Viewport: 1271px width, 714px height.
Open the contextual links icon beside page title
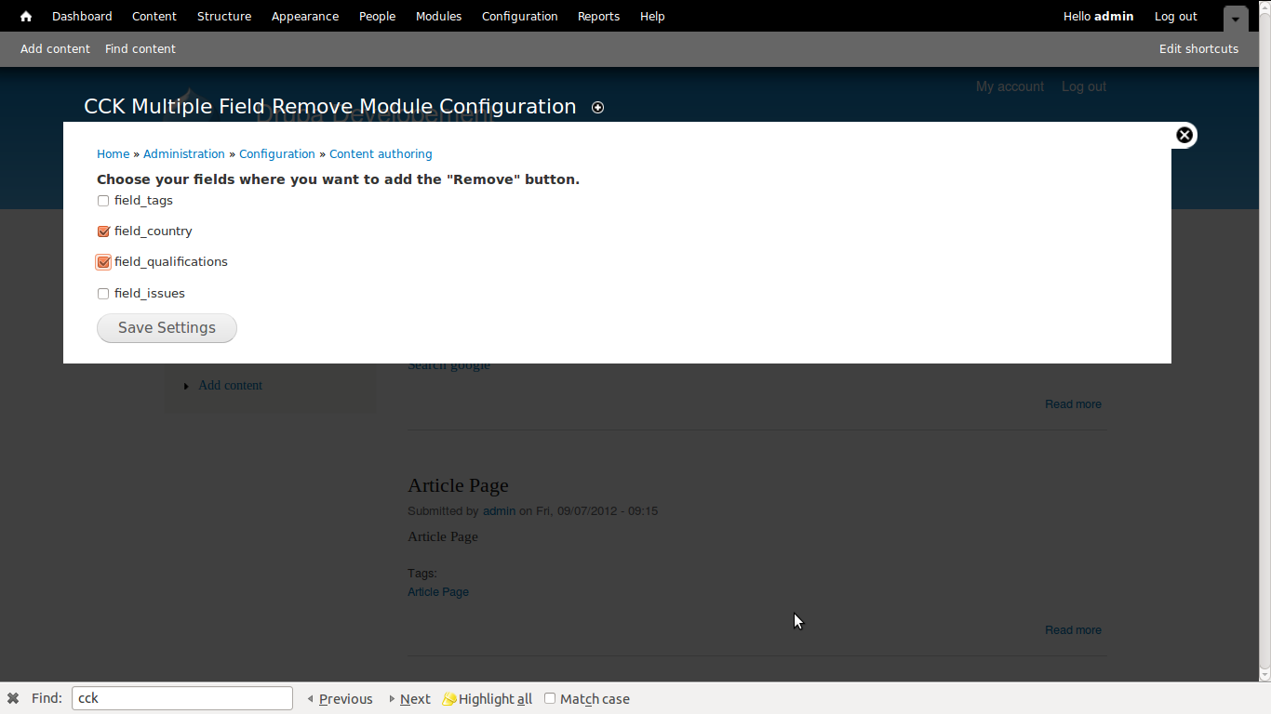(x=598, y=107)
